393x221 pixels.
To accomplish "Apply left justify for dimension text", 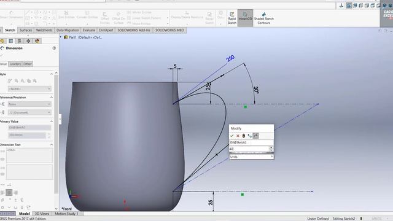I will (x=2, y=192).
